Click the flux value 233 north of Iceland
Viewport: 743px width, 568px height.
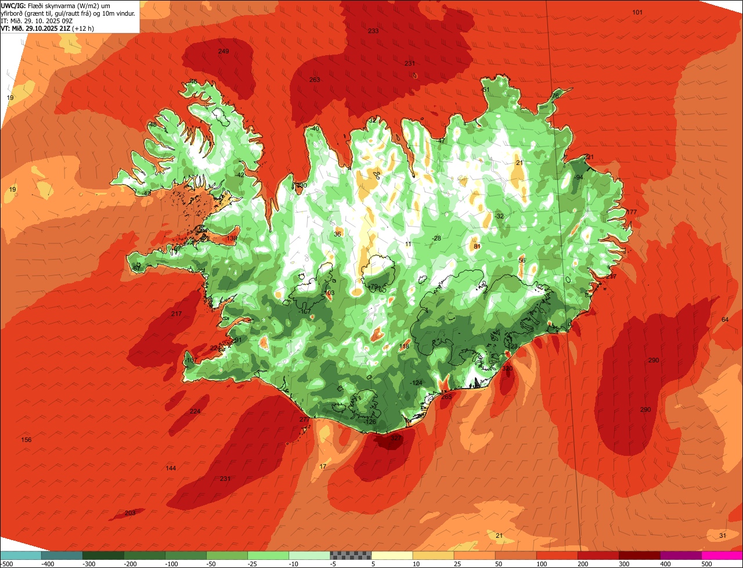(x=373, y=31)
